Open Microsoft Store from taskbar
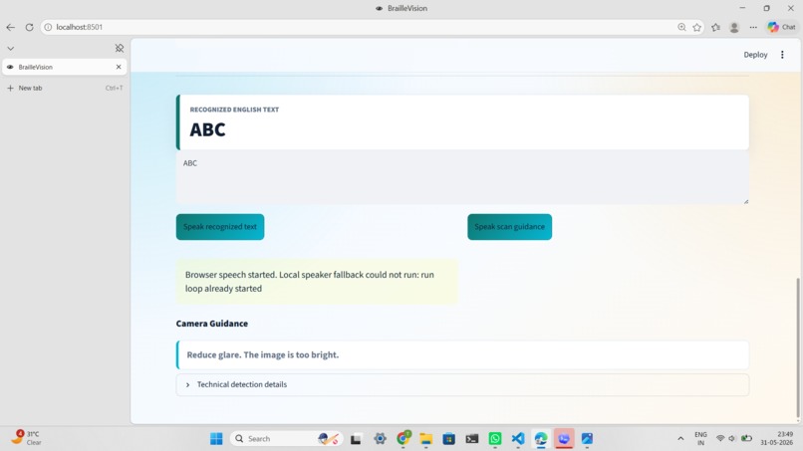 pyautogui.click(x=449, y=439)
